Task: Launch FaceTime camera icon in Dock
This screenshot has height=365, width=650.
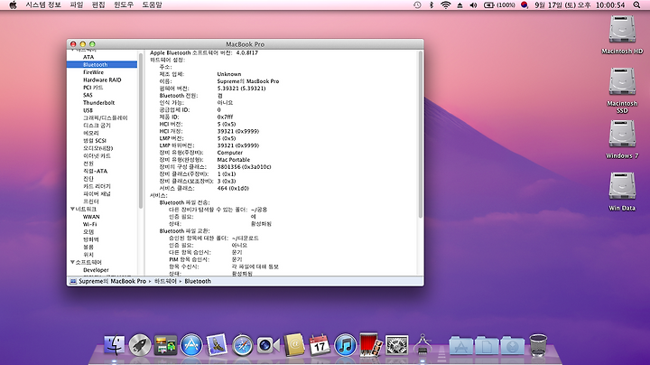Action: tap(268, 345)
